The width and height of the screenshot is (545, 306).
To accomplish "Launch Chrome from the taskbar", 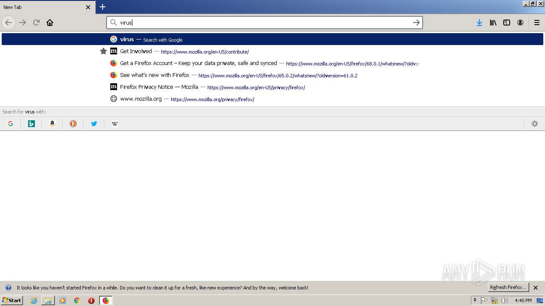I will pyautogui.click(x=77, y=300).
